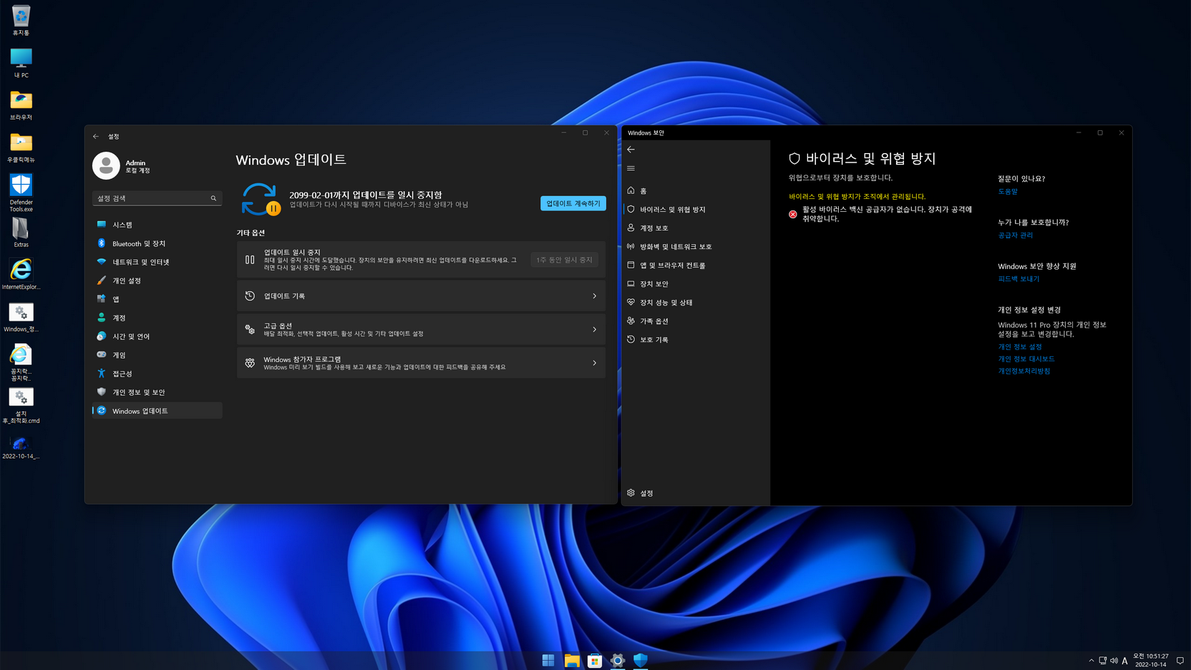Open 설정 at bottom of Windows Security

(696, 492)
